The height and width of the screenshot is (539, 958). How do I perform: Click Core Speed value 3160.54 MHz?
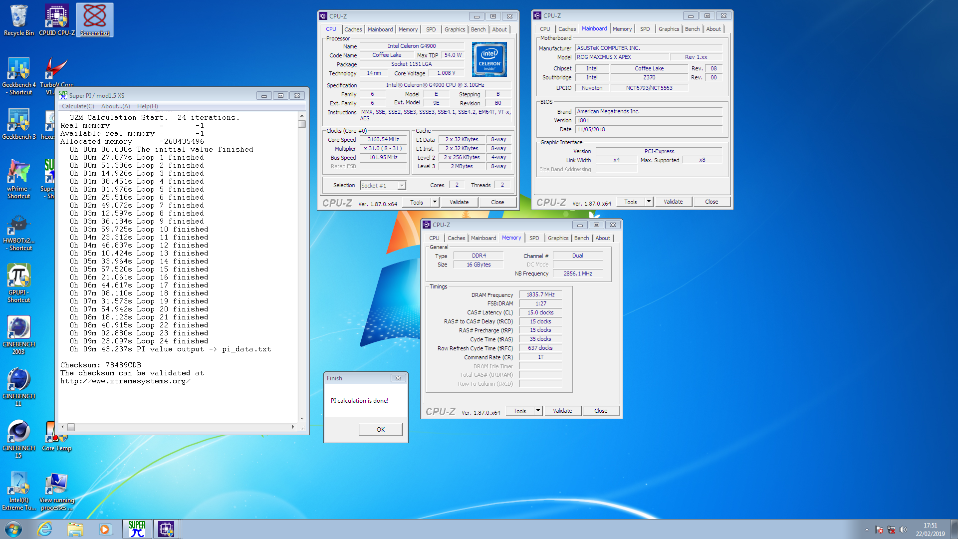[x=383, y=140]
